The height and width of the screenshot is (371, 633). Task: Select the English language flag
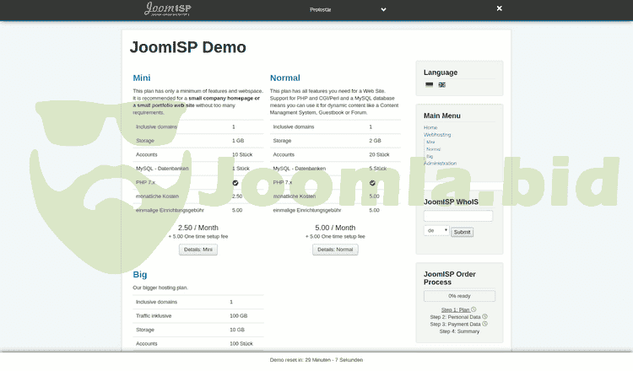coord(441,84)
